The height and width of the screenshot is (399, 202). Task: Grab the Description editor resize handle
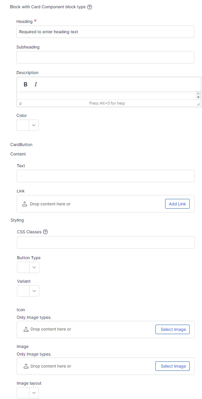[198, 104]
